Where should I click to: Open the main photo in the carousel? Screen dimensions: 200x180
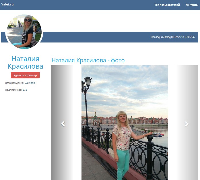[x=125, y=123]
